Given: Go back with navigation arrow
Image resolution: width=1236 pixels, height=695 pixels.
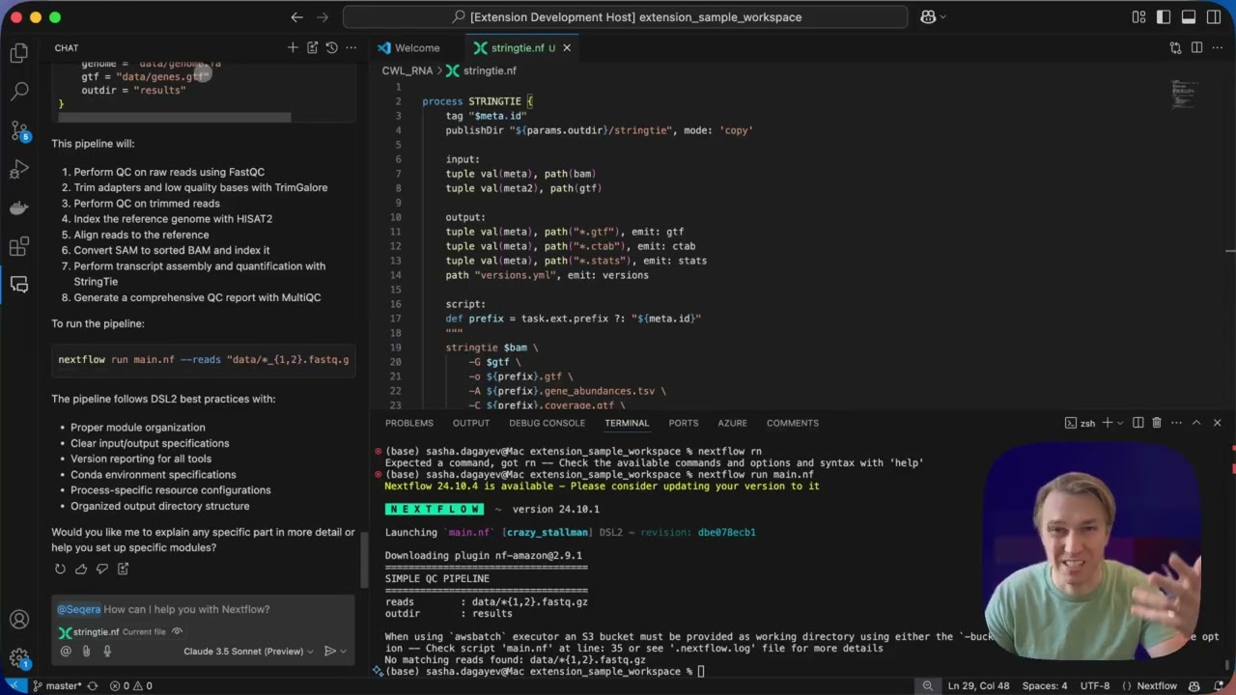Looking at the screenshot, I should (296, 17).
